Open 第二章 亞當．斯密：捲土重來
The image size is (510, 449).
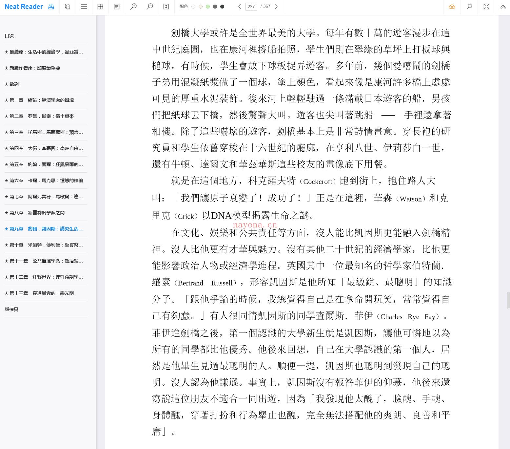46,116
